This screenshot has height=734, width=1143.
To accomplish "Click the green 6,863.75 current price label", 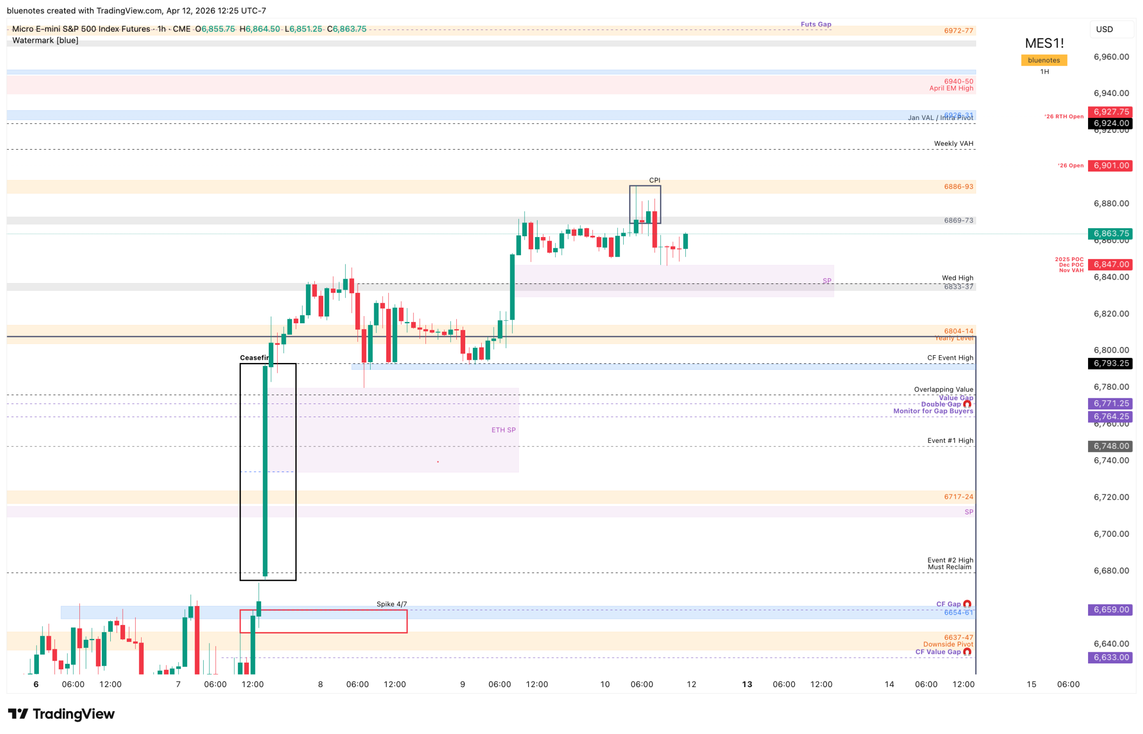I will click(x=1110, y=234).
